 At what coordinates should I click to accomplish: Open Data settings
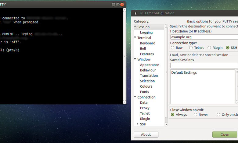tap(144, 103)
